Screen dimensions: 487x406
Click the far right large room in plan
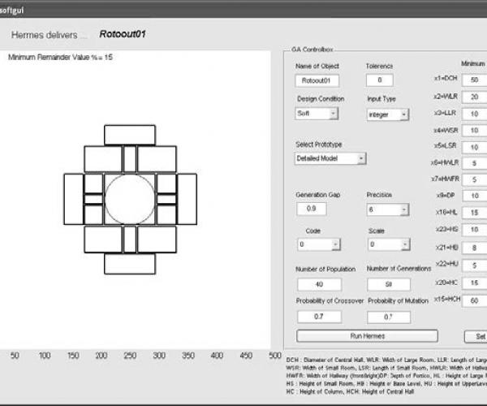pyautogui.click(x=187, y=199)
